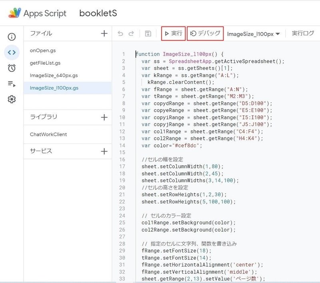Click the ファイル section header

[41, 33]
